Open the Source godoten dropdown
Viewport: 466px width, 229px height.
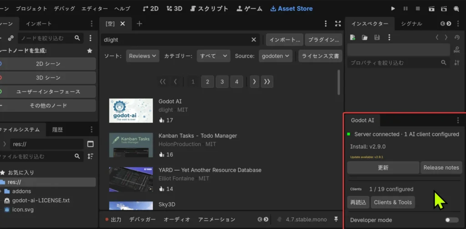(x=275, y=56)
